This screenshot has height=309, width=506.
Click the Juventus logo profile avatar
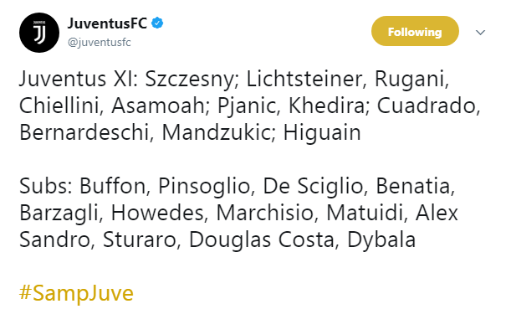click(39, 33)
